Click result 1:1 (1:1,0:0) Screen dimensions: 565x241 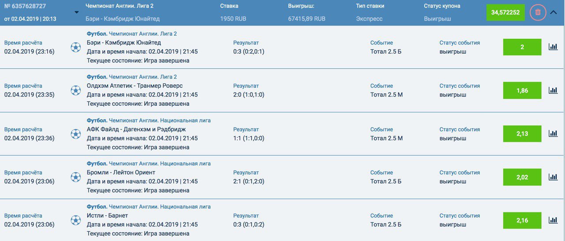(x=249, y=138)
